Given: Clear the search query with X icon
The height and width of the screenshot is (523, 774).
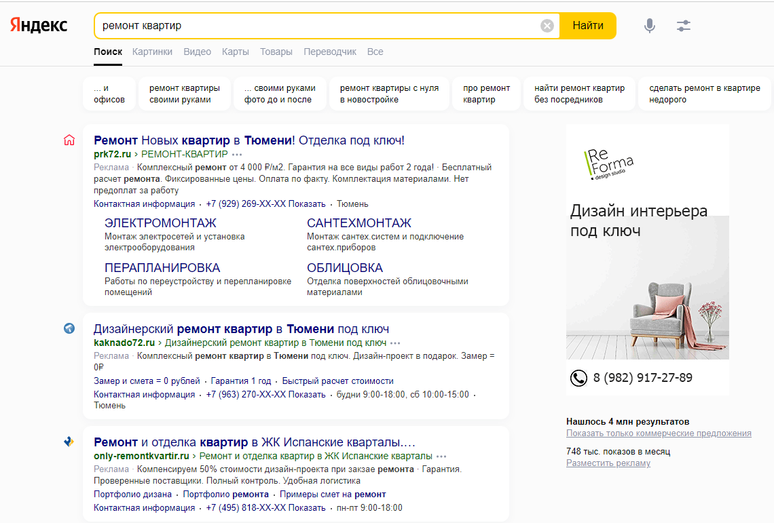Looking at the screenshot, I should click(547, 26).
